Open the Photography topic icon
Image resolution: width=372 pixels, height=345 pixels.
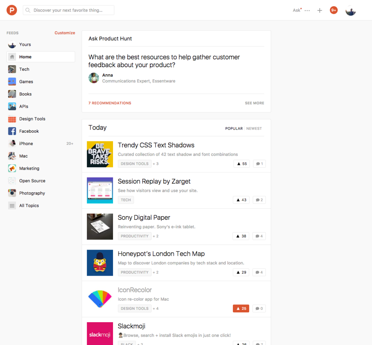12,193
